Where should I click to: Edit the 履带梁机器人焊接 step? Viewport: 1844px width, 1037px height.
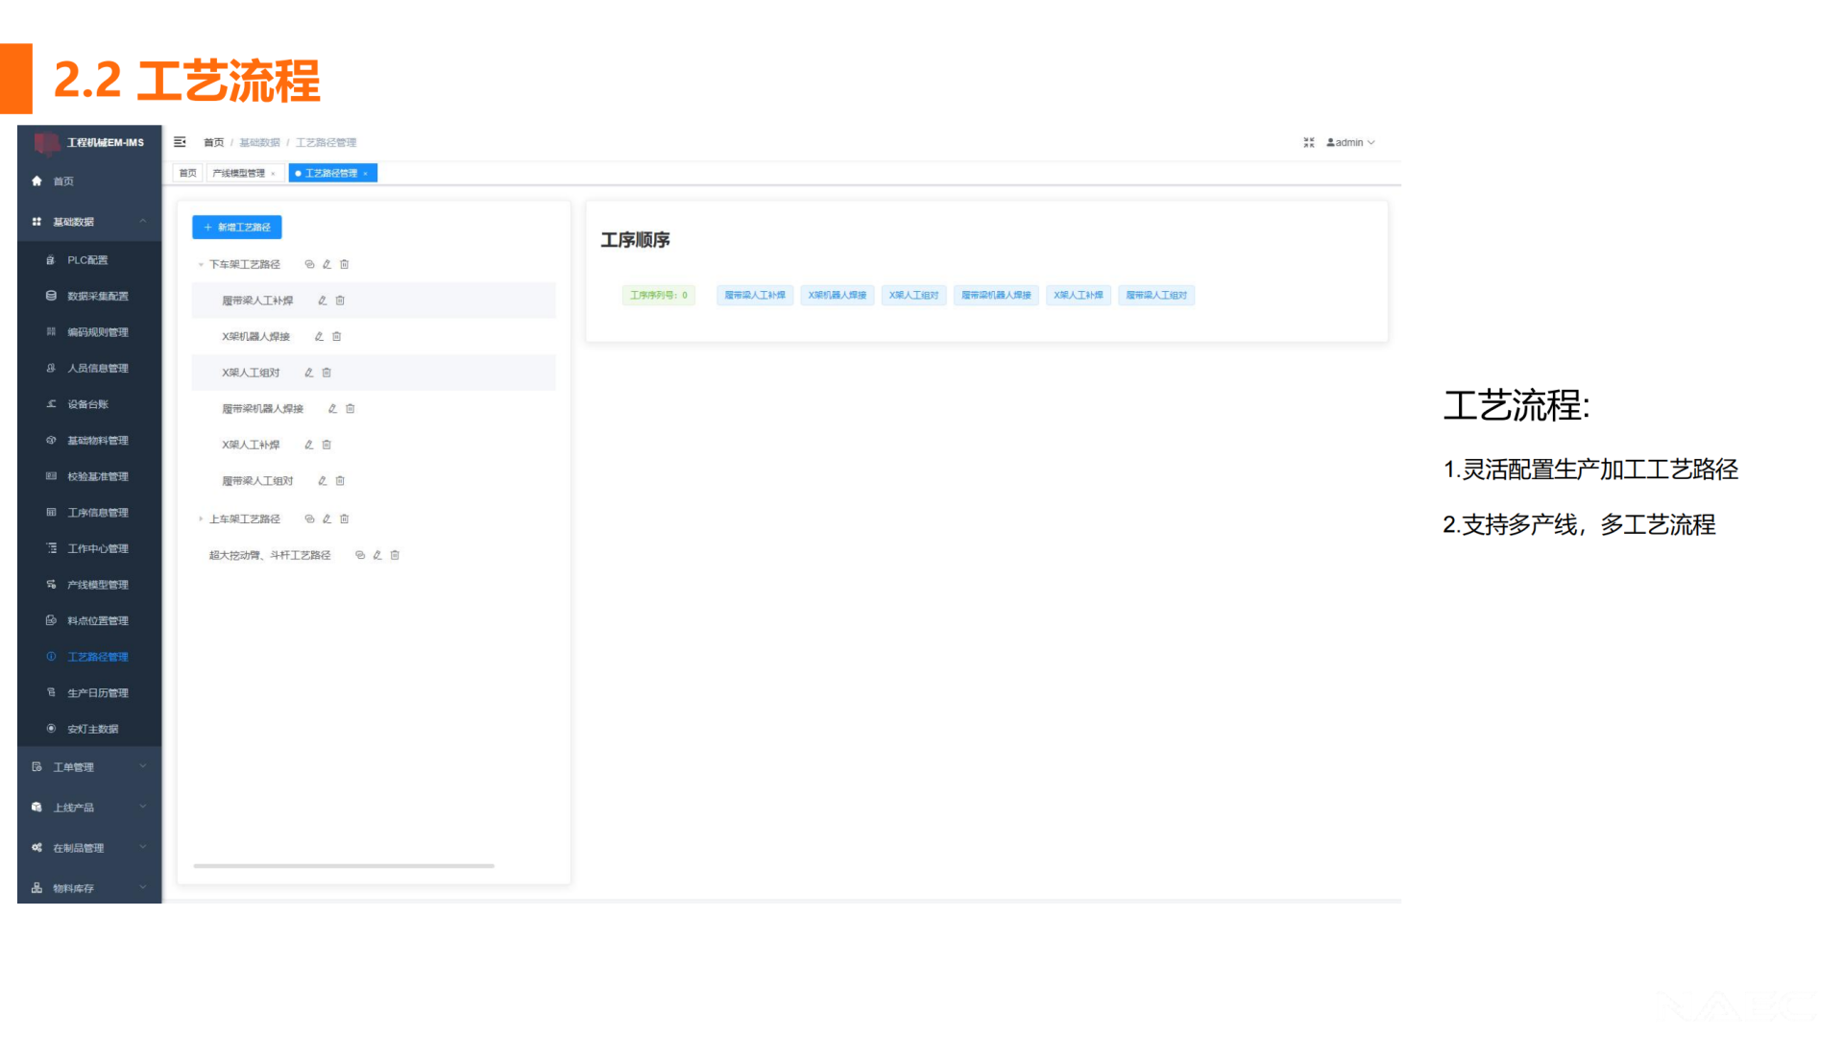332,408
